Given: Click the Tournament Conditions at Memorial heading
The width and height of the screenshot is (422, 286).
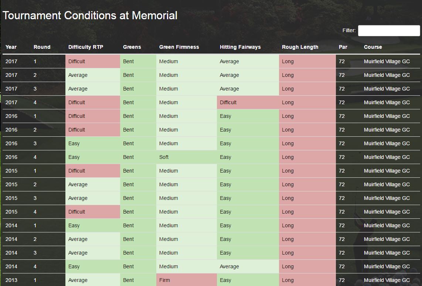Looking at the screenshot, I should tap(90, 16).
